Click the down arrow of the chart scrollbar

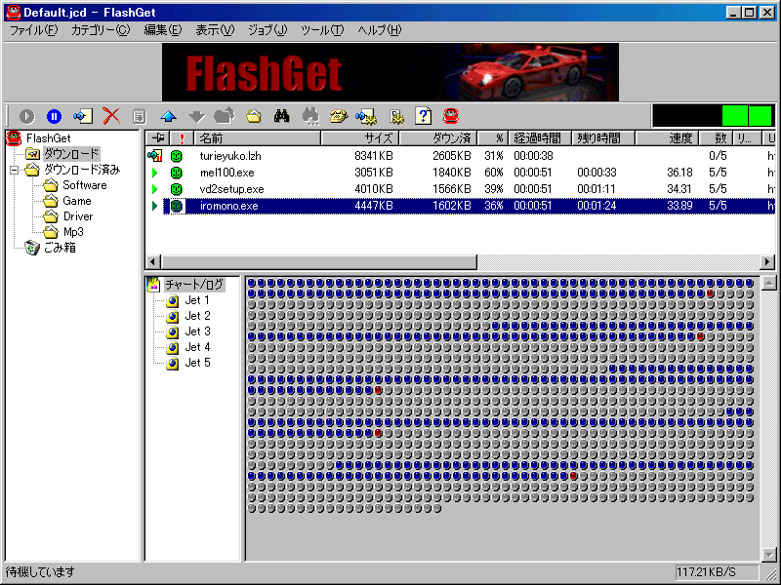(x=768, y=554)
